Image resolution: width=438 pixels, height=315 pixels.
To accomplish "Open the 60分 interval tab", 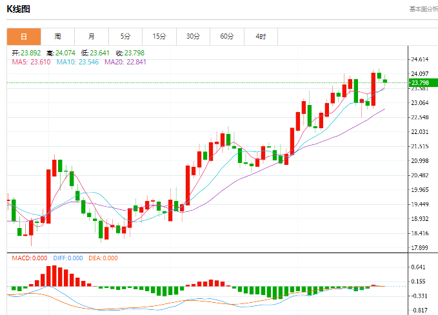I will (x=227, y=37).
